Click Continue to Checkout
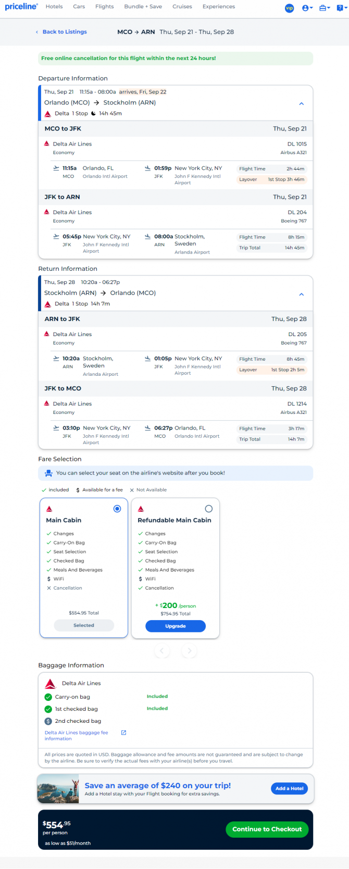The height and width of the screenshot is (869, 349). click(x=267, y=829)
